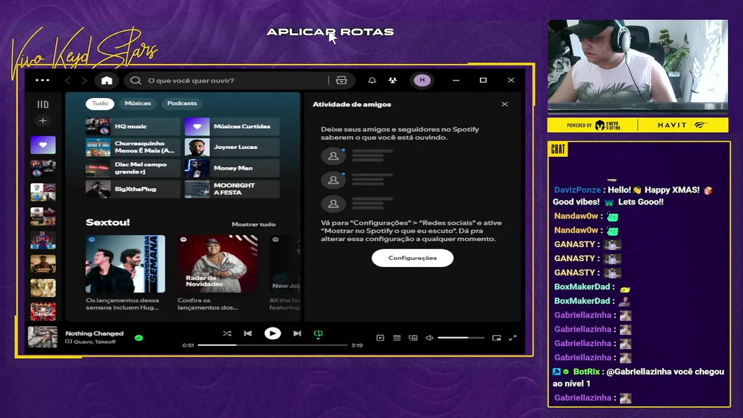This screenshot has height=418, width=743.
Task: Close the Atividade de amigos panel
Action: [504, 104]
